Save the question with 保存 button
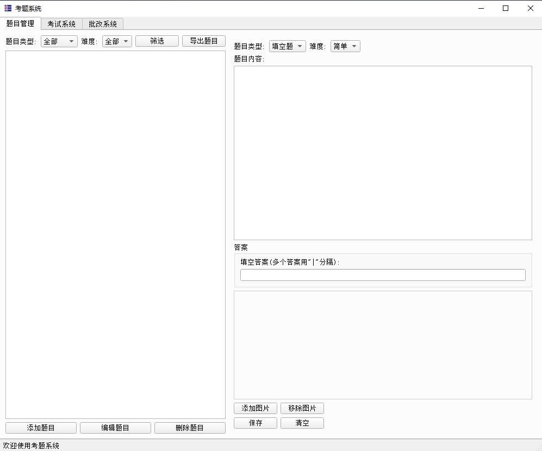 point(256,423)
